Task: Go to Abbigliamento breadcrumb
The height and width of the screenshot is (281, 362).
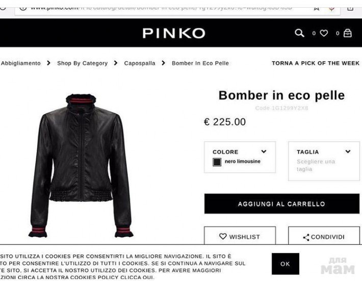Action: coord(20,63)
